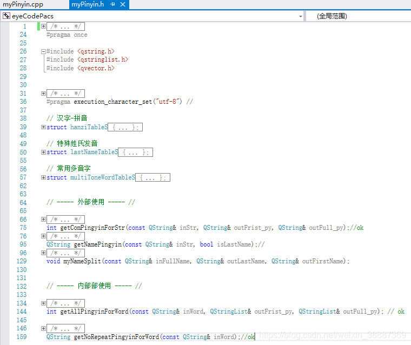
Task: Click the 常用多音字 comment
Action: click(x=69, y=169)
